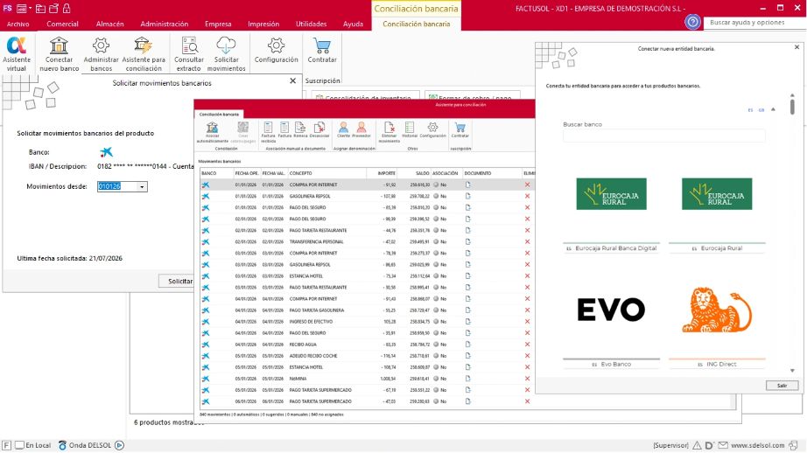The height and width of the screenshot is (453, 807).
Task: Open the Asistente virtual tool
Action: point(17,53)
